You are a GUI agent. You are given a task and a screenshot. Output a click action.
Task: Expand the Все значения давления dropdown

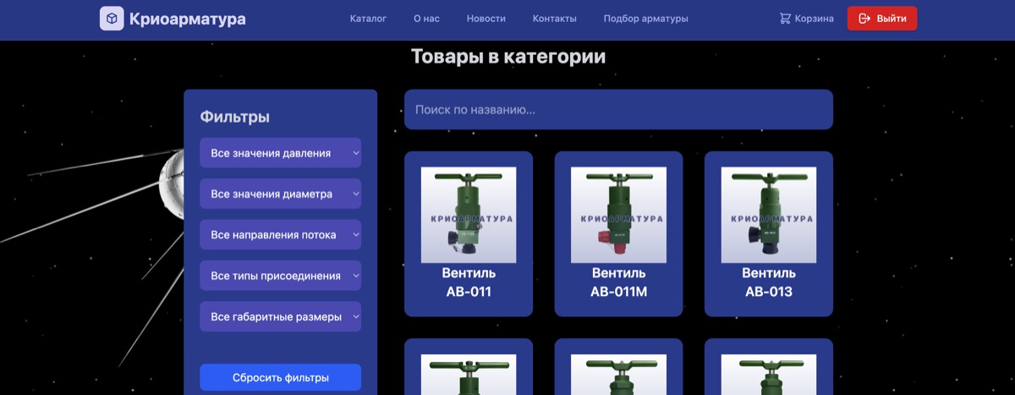(x=281, y=153)
